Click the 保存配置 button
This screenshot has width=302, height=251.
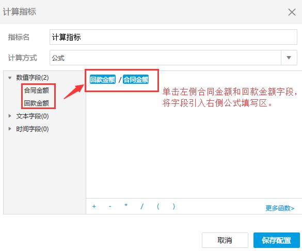coord(277,240)
